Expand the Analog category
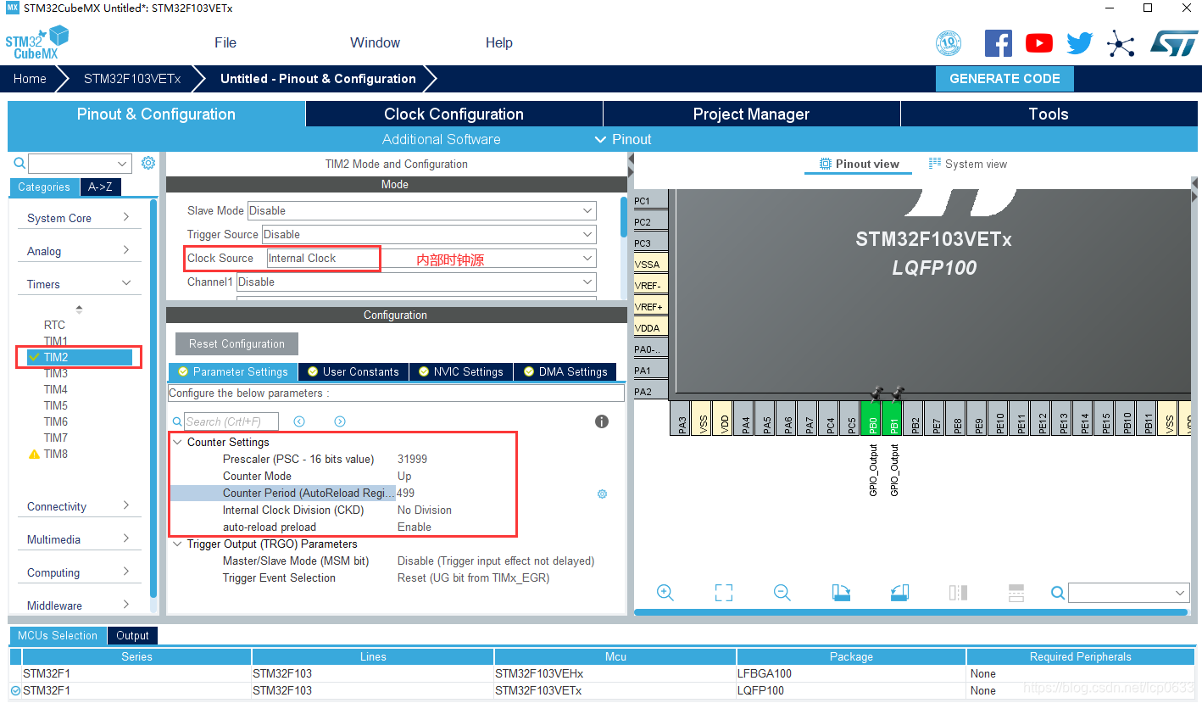Image resolution: width=1202 pixels, height=703 pixels. click(79, 251)
